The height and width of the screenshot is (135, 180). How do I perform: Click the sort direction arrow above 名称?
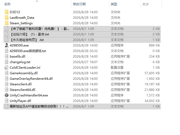pyautogui.click(x=37, y=1)
